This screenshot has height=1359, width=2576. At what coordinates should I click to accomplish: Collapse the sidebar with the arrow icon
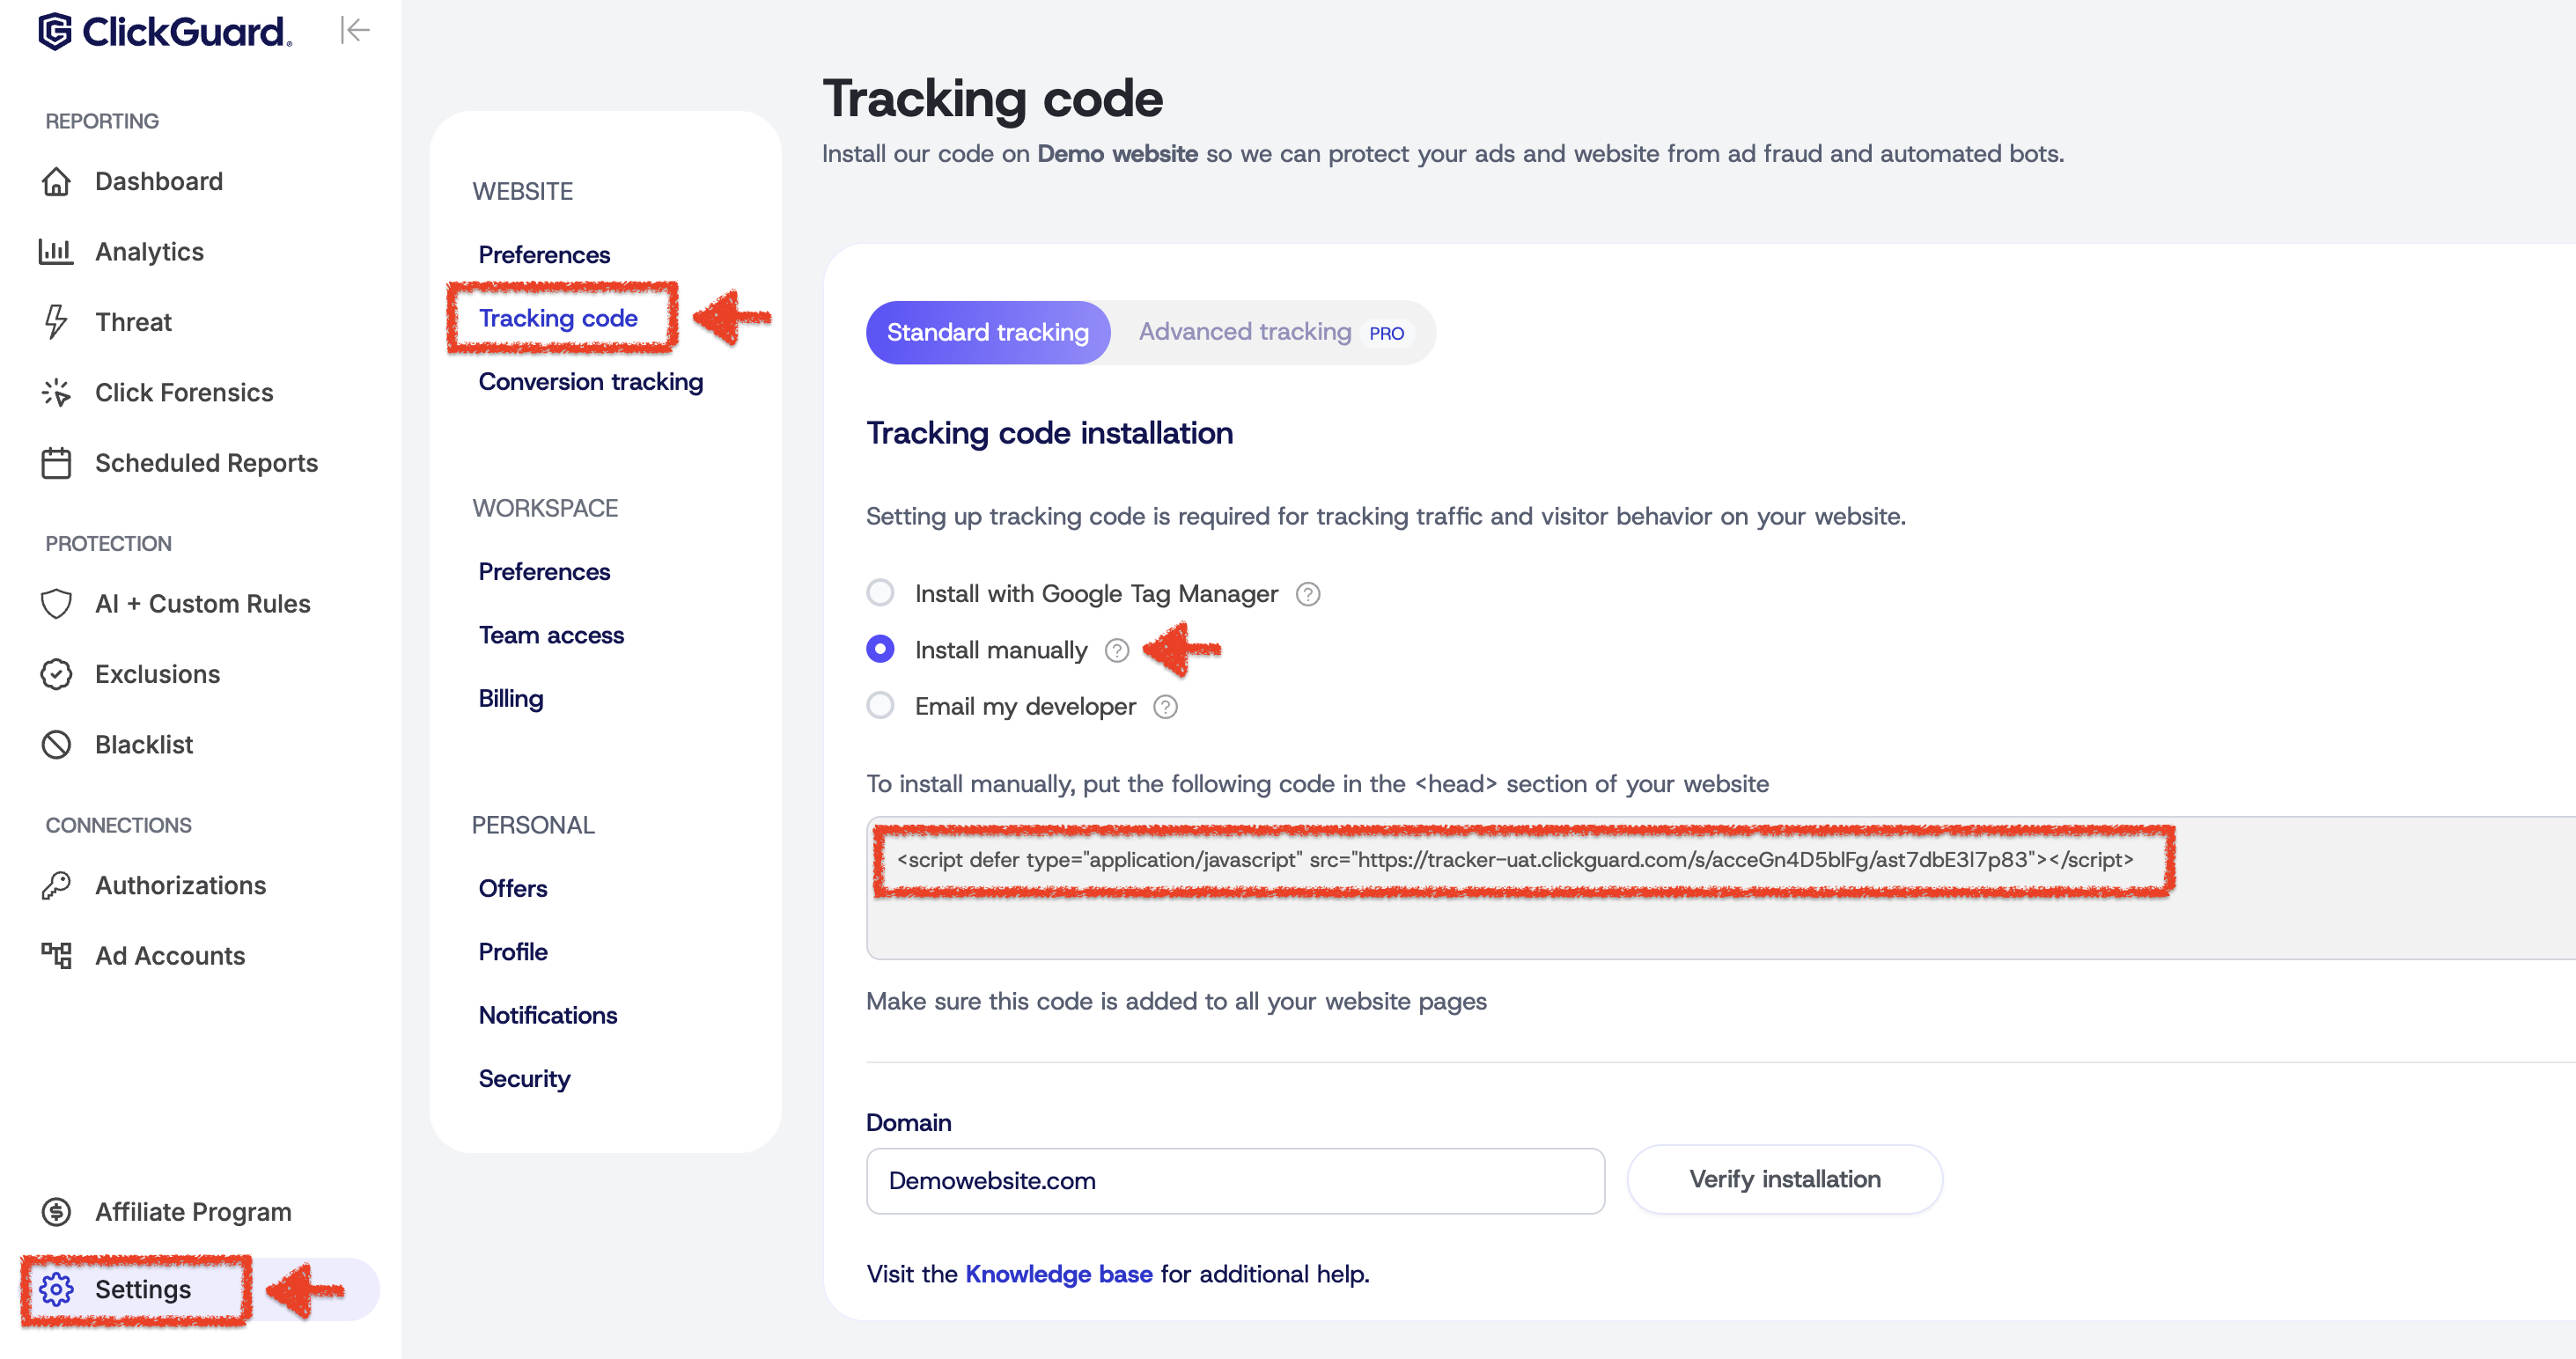[355, 31]
